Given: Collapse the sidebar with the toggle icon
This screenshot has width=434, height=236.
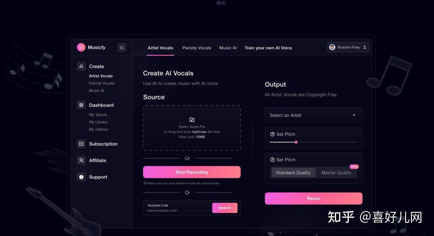Looking at the screenshot, I should pos(122,47).
